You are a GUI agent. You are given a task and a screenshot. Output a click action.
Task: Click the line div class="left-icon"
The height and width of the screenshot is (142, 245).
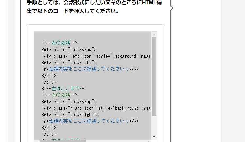point(96,56)
